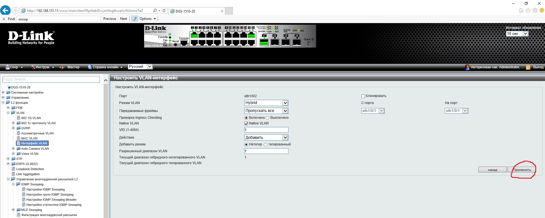Click the find bar highlight pen icon
The width and height of the screenshot is (545, 218).
pos(135,19)
